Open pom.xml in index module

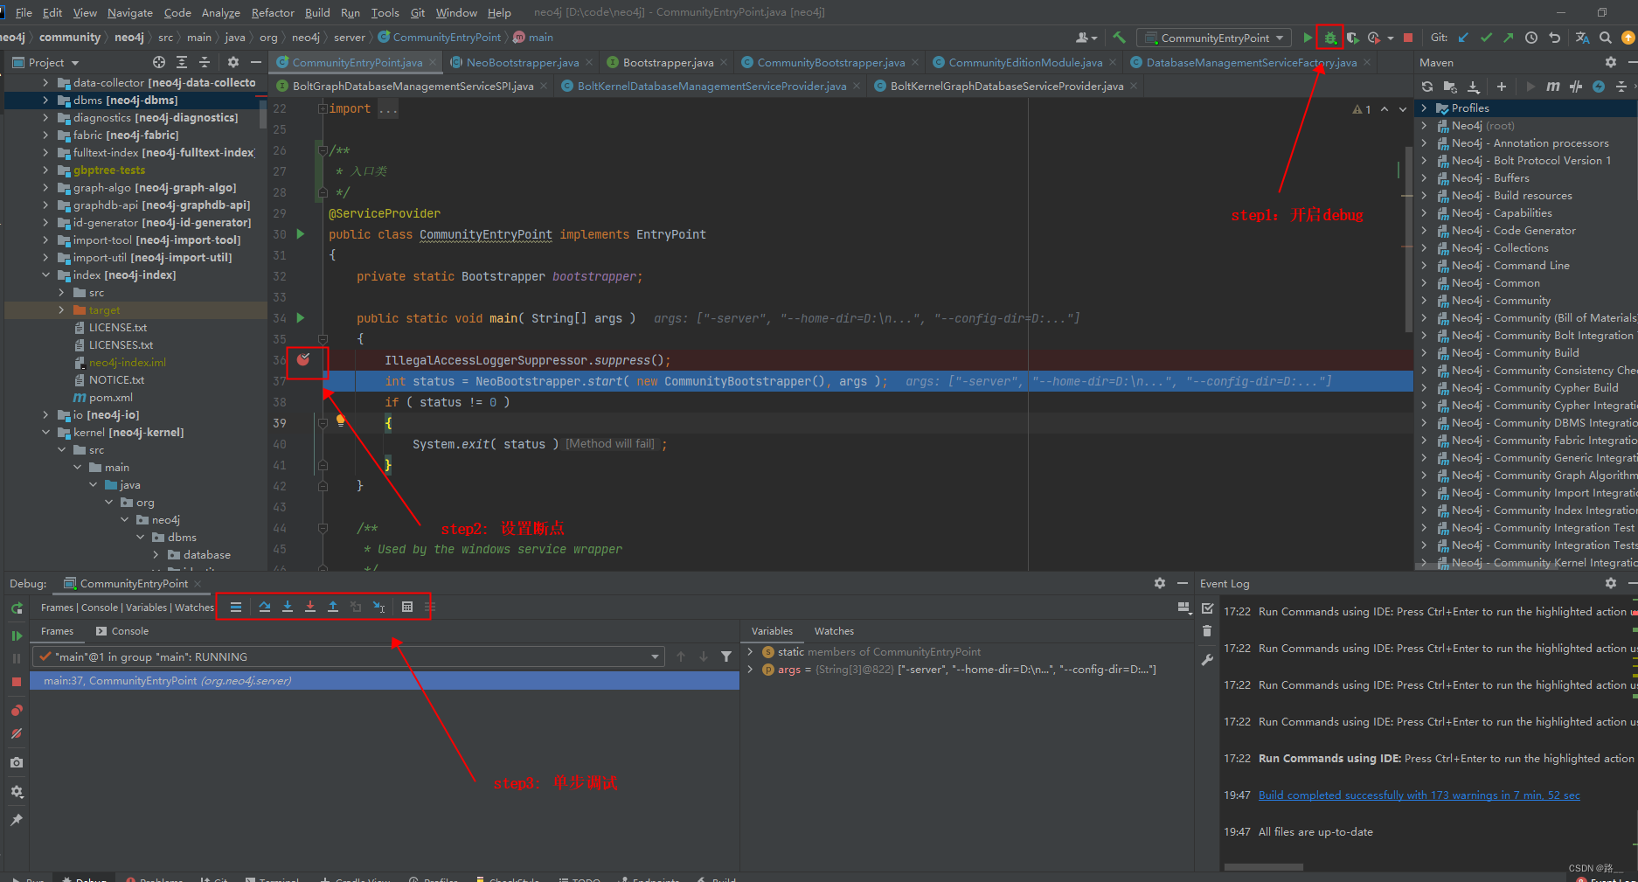pyautogui.click(x=111, y=398)
